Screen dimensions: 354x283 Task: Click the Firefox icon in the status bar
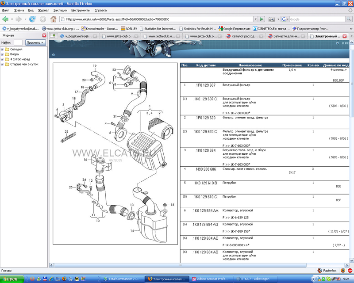coord(342,270)
